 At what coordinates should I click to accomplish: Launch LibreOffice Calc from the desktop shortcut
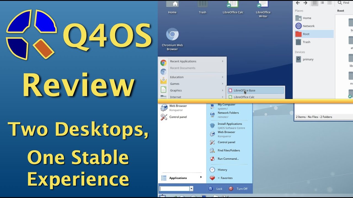pyautogui.click(x=233, y=7)
